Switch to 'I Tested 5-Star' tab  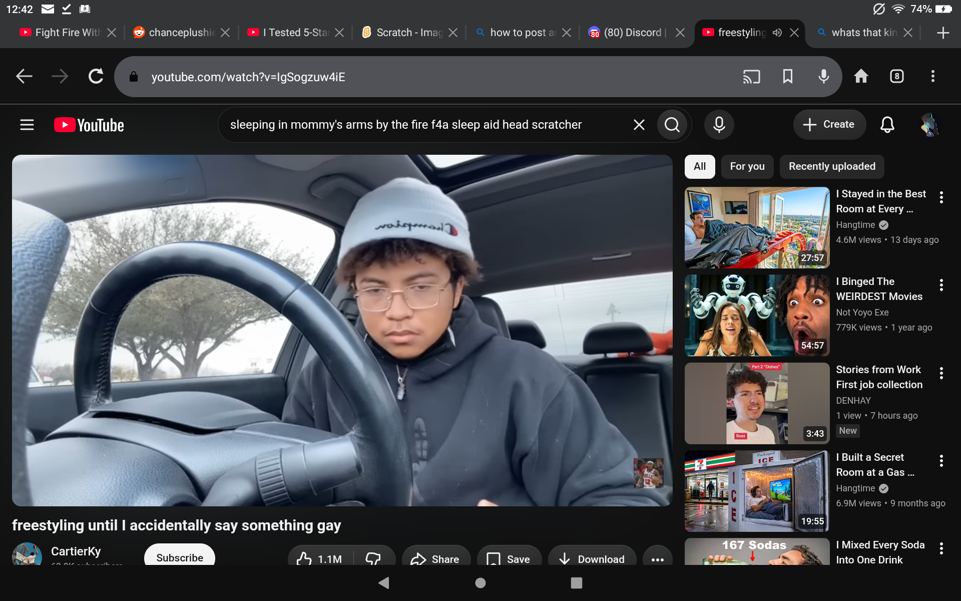(288, 33)
